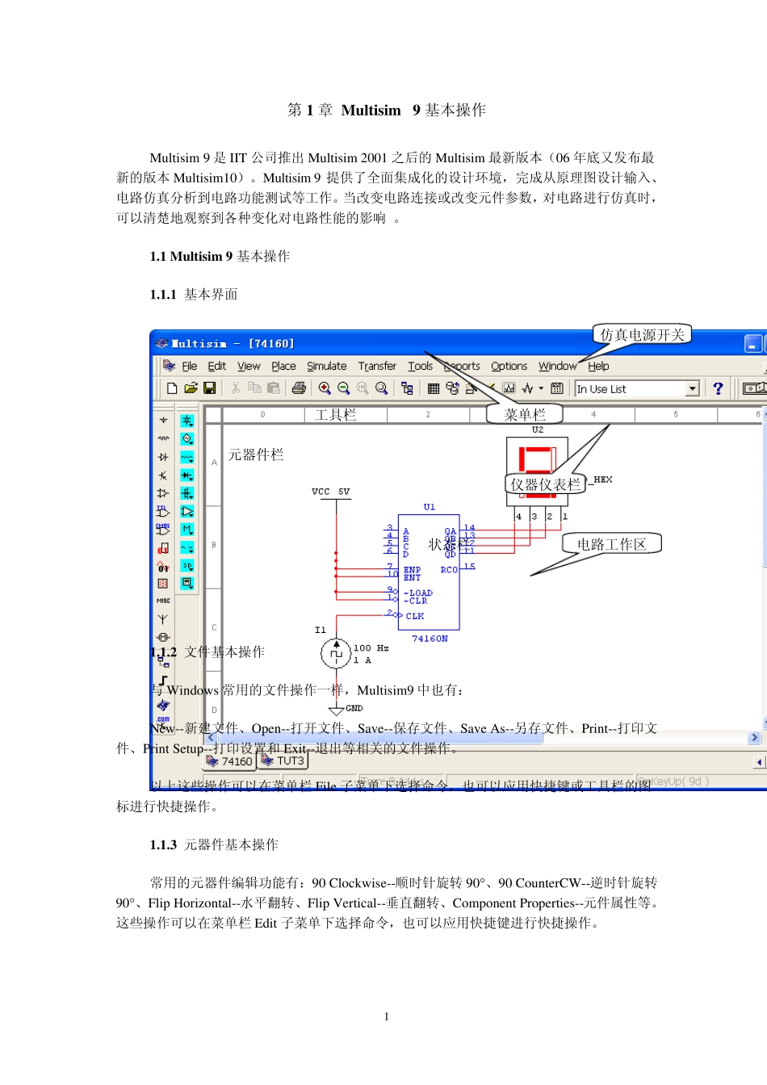Click the blue question mark Help icon

[718, 388]
